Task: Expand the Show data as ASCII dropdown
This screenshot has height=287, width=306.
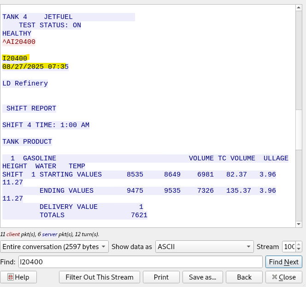Action: 205,247
